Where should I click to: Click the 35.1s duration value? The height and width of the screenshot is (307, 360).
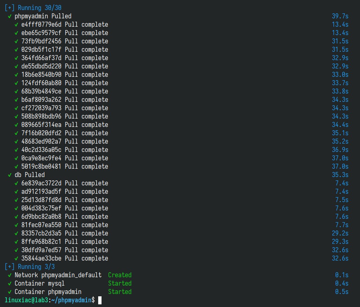point(340,133)
